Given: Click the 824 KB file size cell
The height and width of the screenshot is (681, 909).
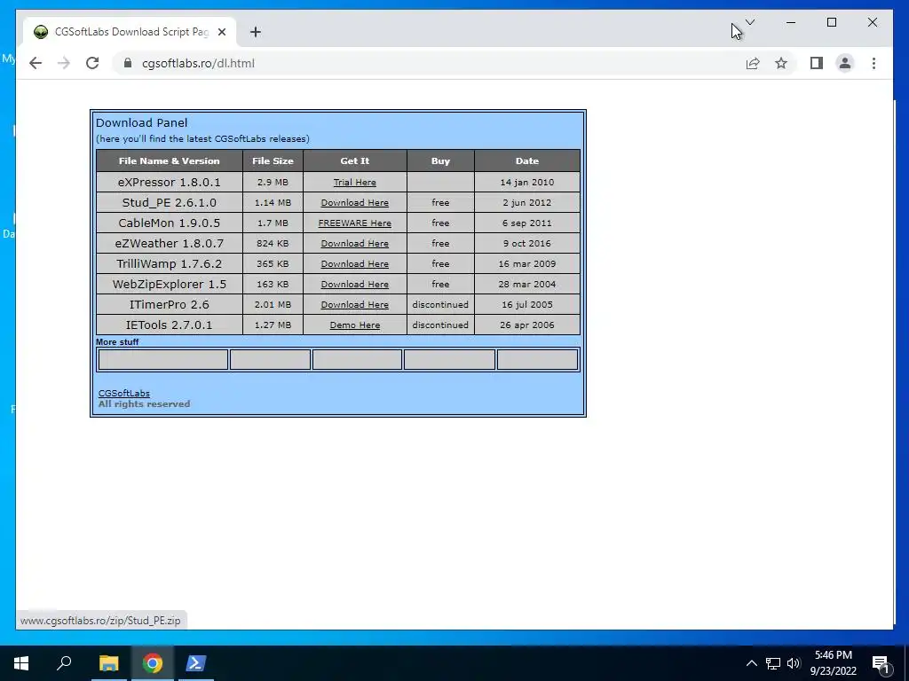Looking at the screenshot, I should [273, 243].
